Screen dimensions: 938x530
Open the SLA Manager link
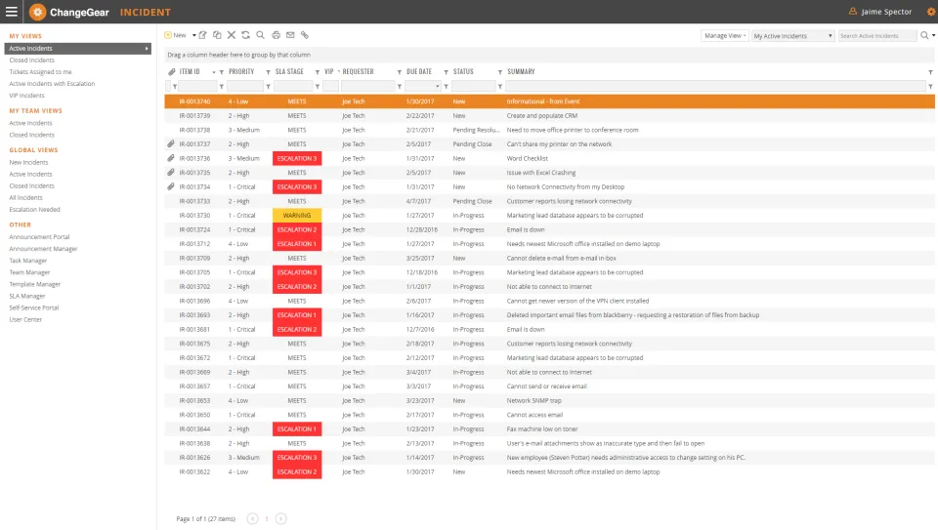[x=27, y=297]
